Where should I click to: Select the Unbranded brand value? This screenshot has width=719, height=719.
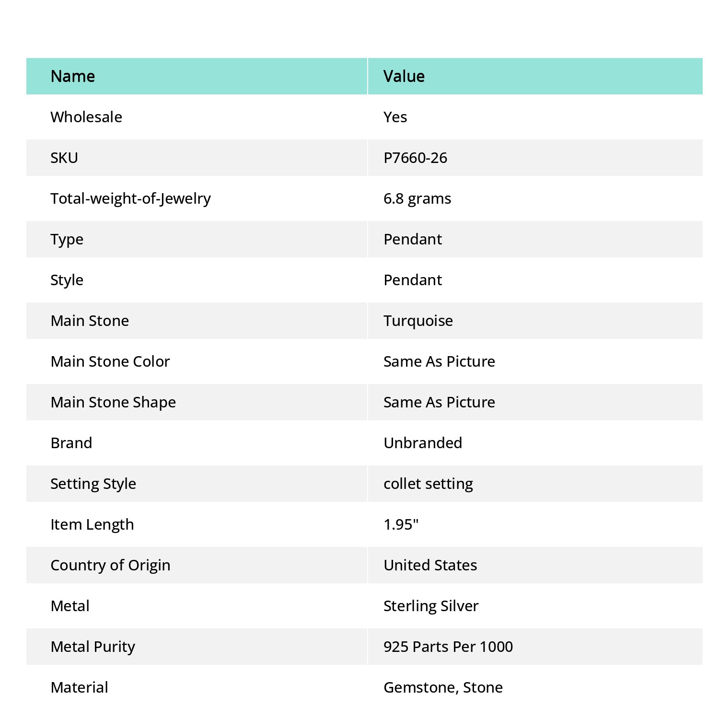[x=423, y=443]
